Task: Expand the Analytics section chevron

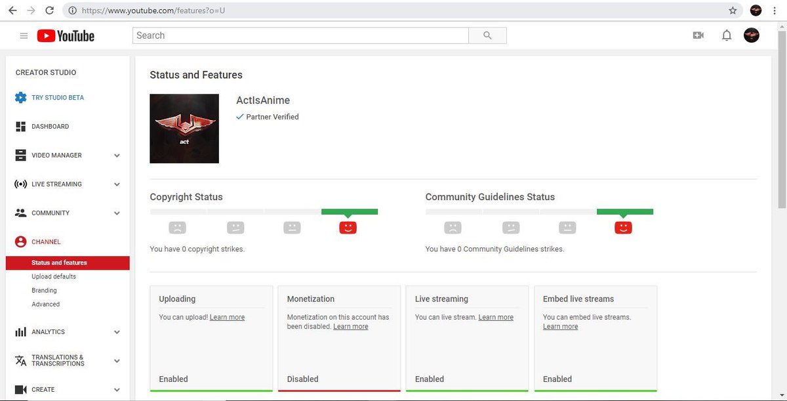Action: [x=117, y=332]
